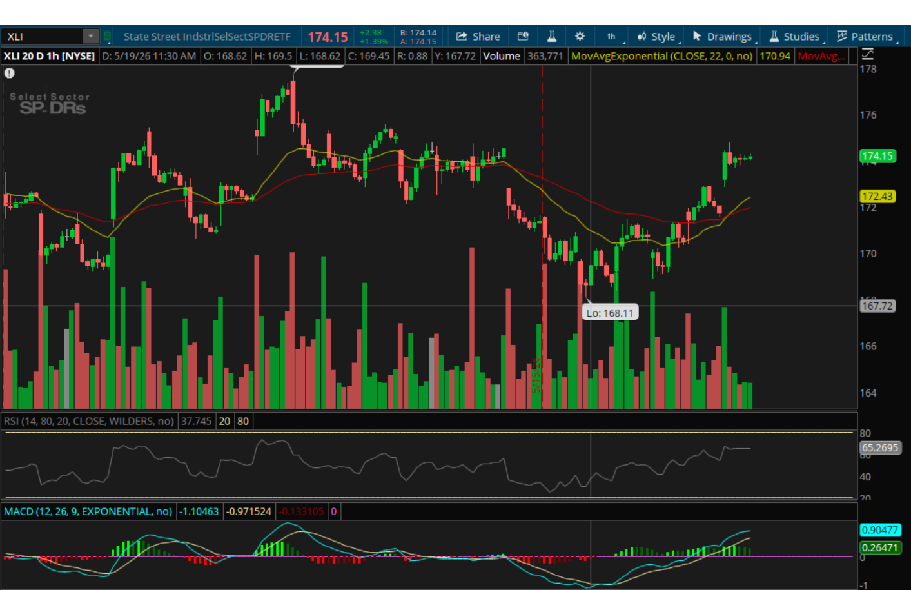Click the green link icon beside the symbol box

pyautogui.click(x=107, y=36)
